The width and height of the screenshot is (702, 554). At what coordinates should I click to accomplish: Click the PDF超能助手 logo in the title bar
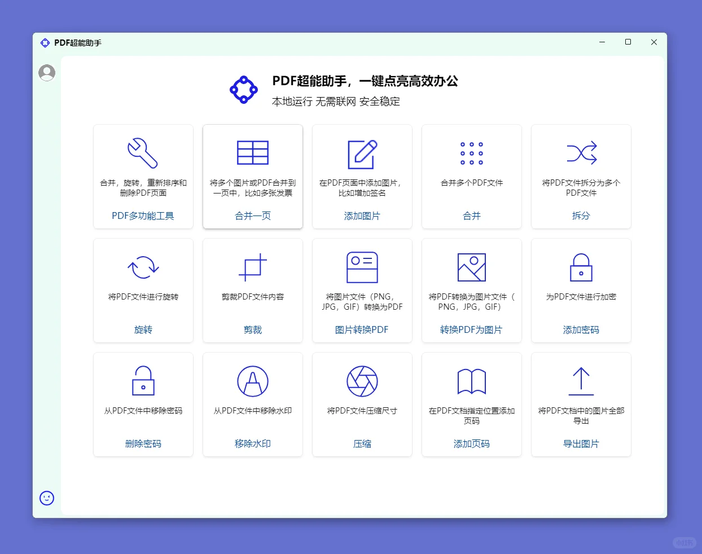[45, 42]
